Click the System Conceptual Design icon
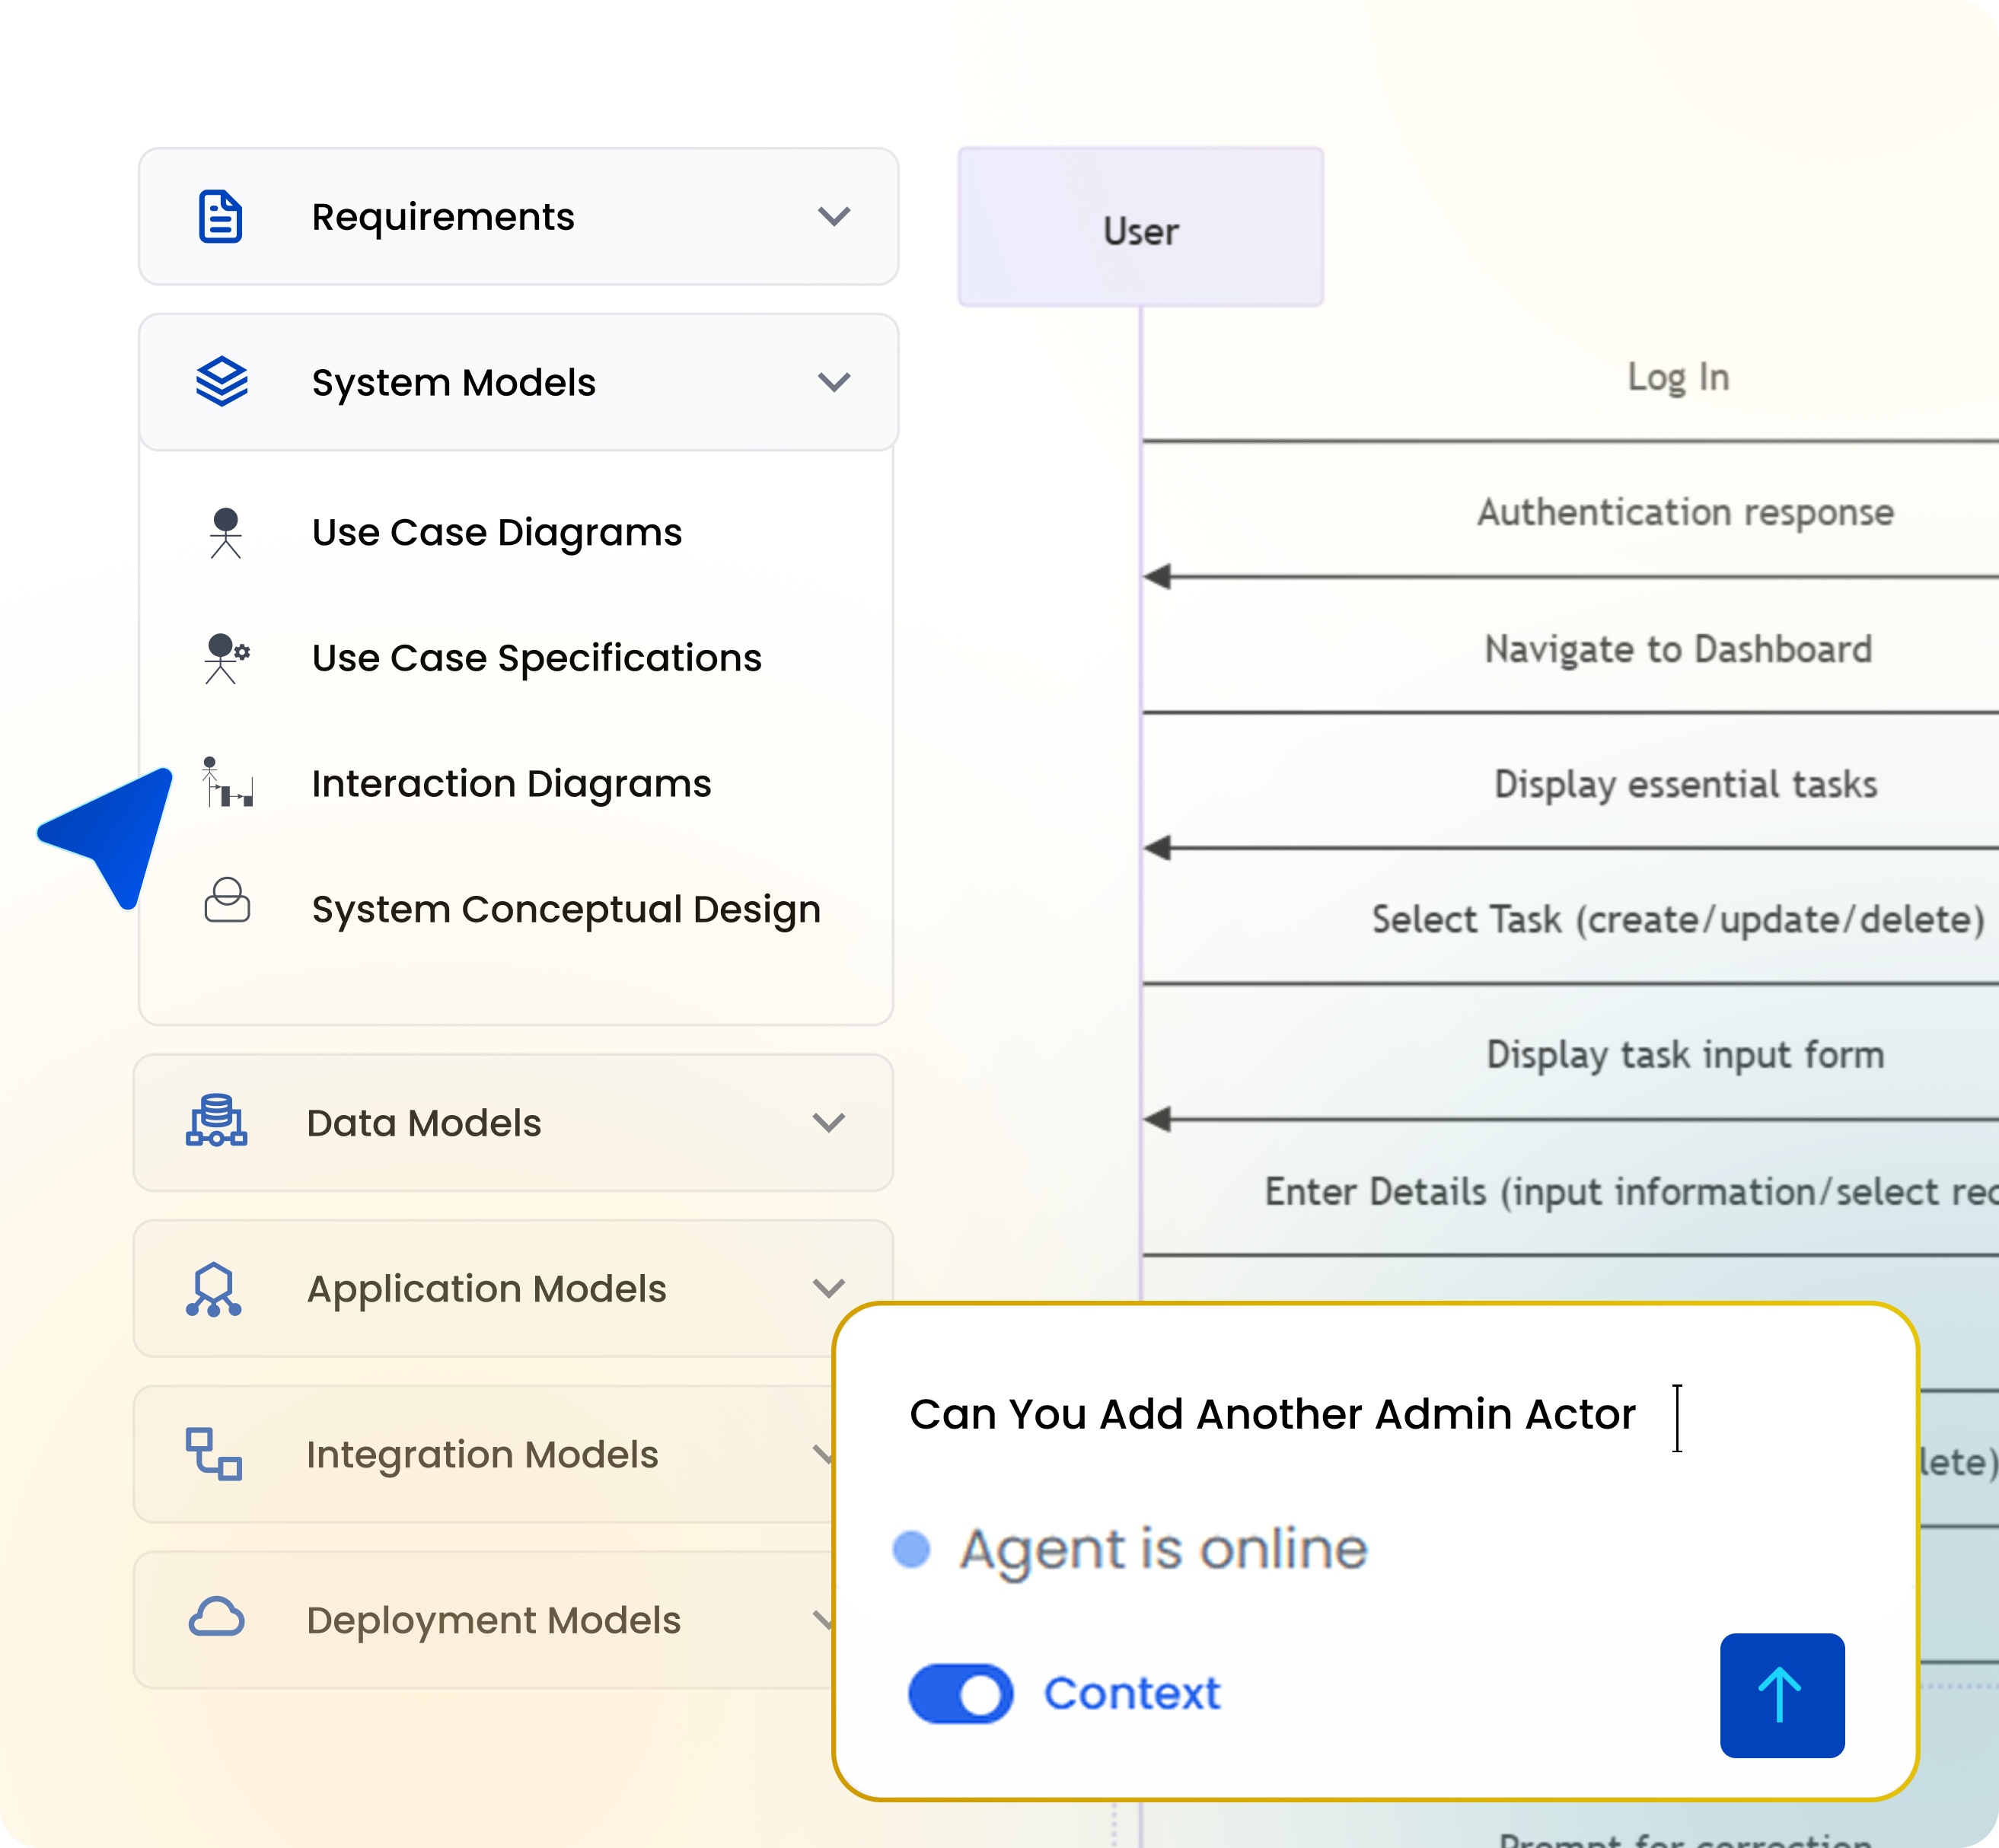Screen dimensions: 1999x1848 227,899
